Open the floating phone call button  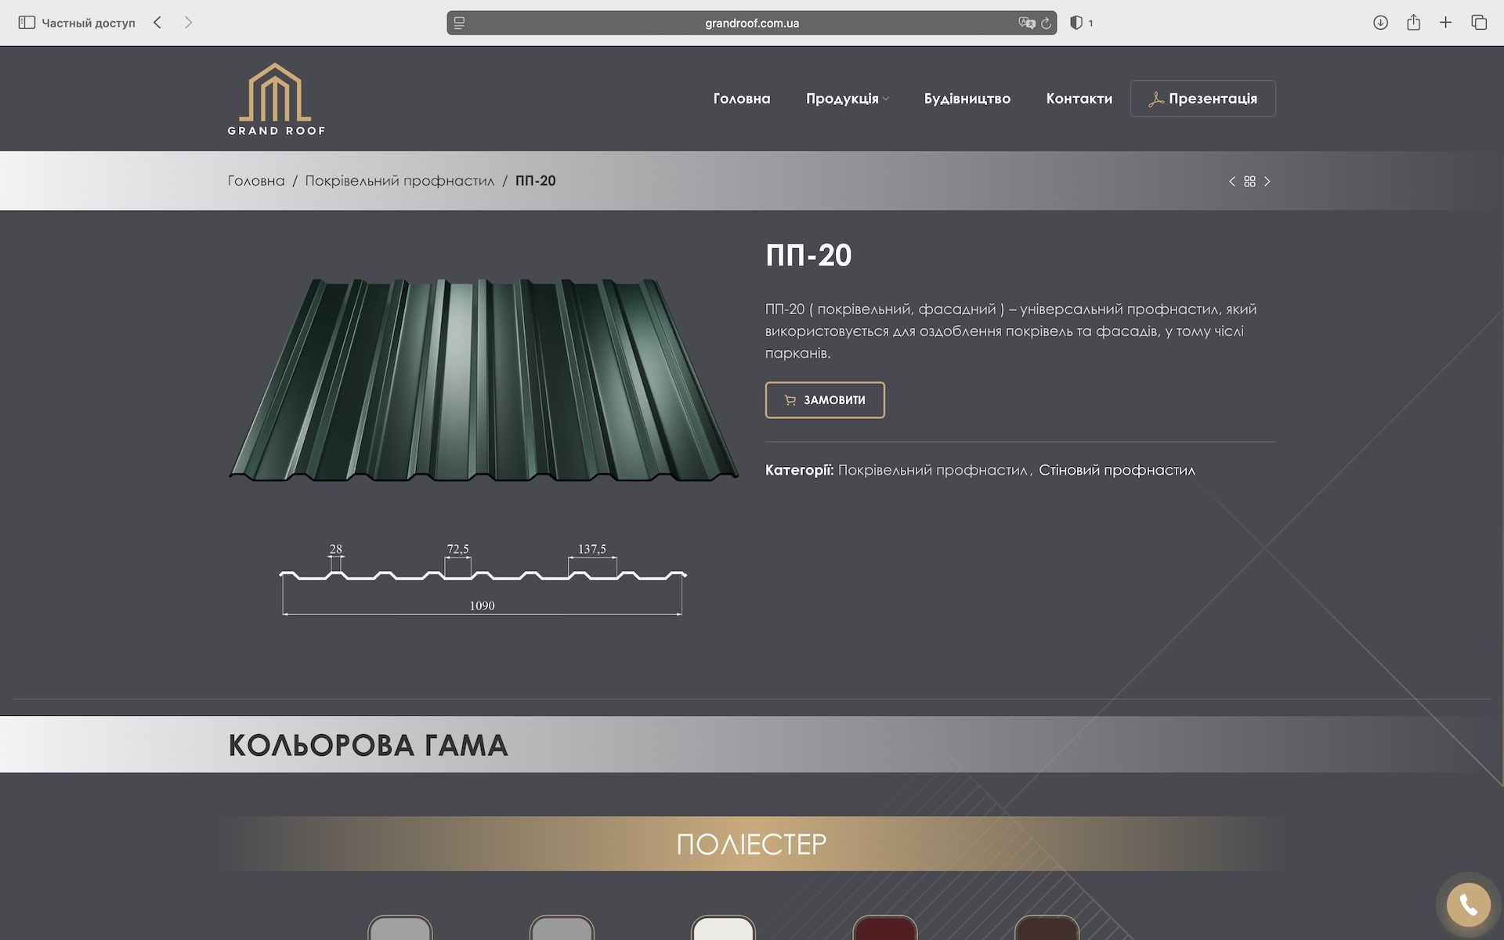point(1468,905)
